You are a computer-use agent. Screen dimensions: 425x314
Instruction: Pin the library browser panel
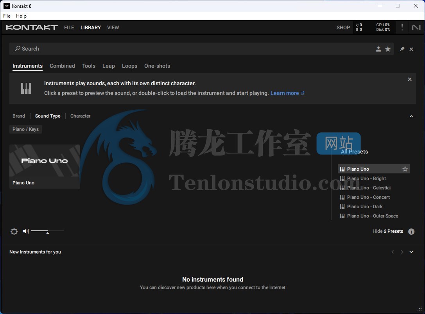[402, 49]
